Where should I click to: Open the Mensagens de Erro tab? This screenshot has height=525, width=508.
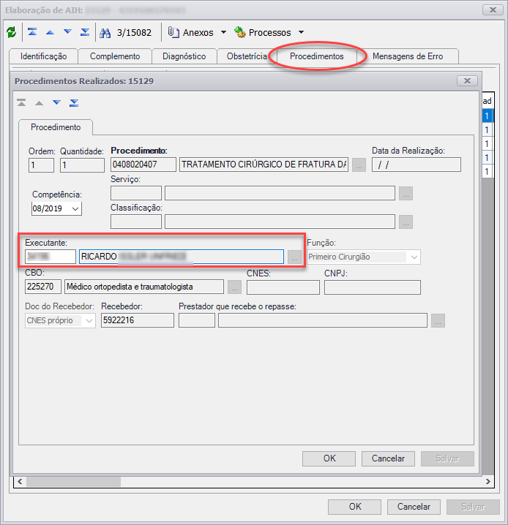pos(408,56)
